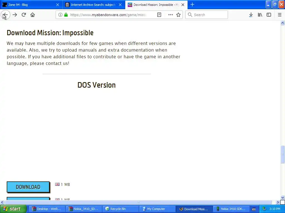This screenshot has width=285, height=213.
Task: Open the library bookshelf icon
Action: pos(260,15)
